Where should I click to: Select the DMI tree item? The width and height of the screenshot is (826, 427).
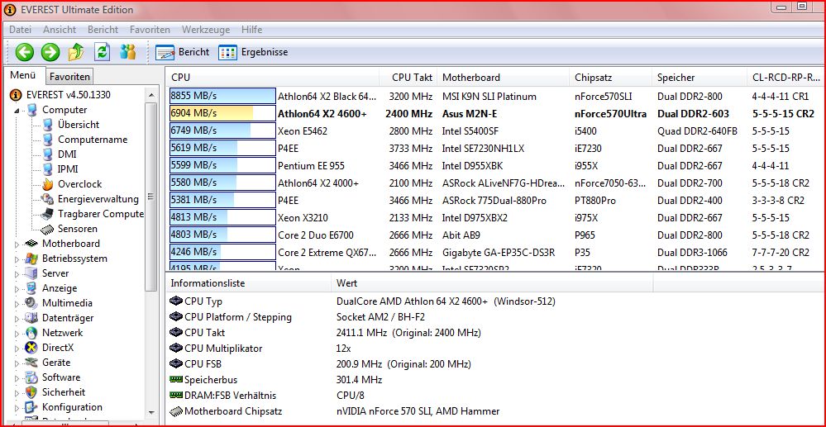pos(67,154)
